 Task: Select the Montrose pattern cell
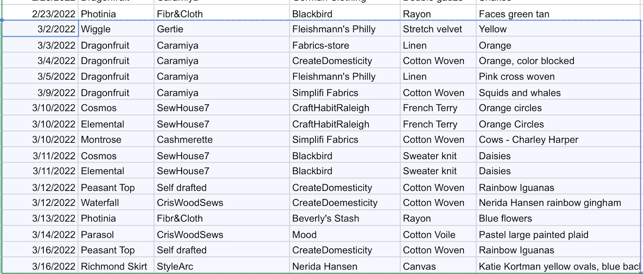116,140
